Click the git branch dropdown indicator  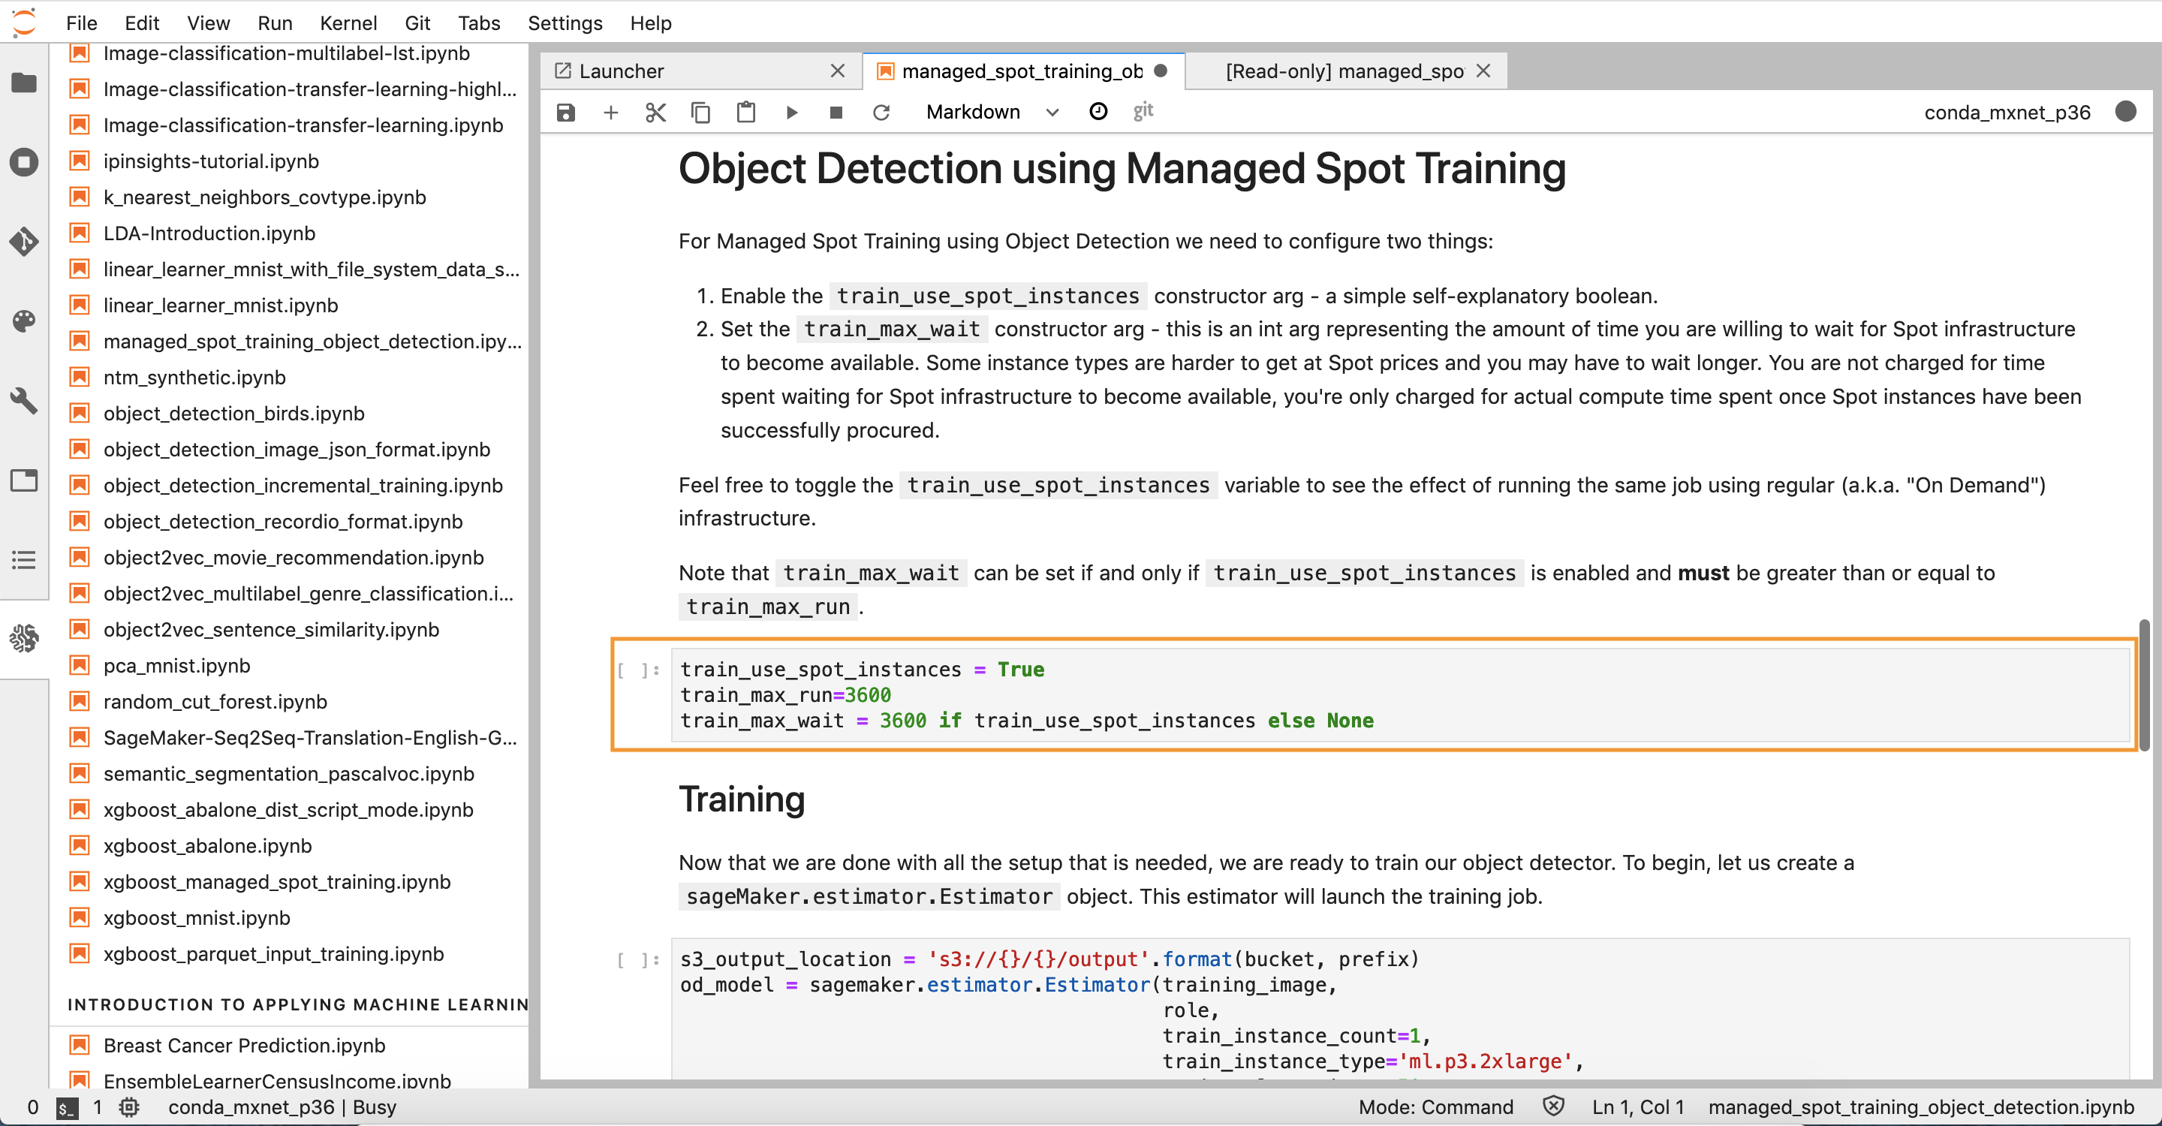point(1144,110)
